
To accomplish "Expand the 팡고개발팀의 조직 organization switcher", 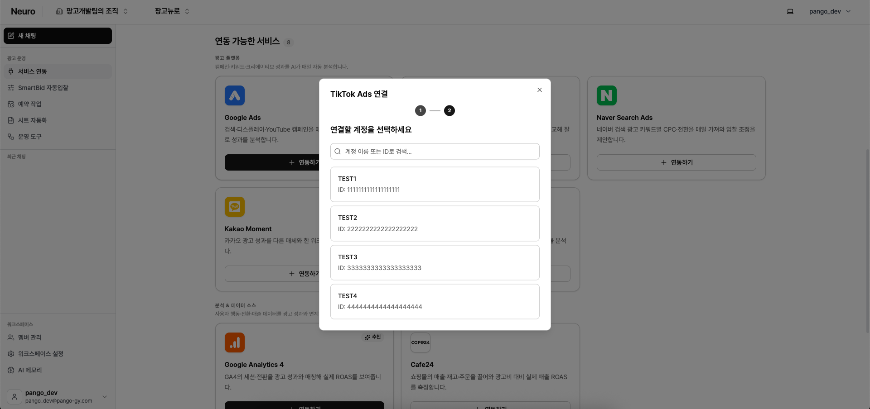I will 92,11.
